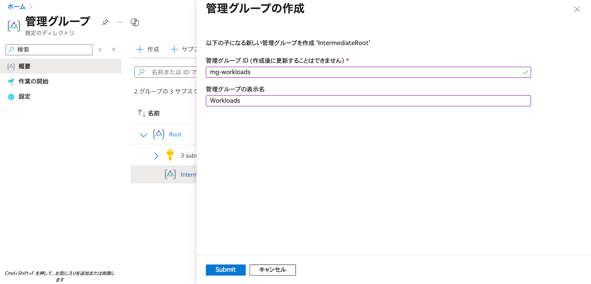Viewport: 591px width, 284px height.
Task: Open the 設定 menu item
Action: [x=61, y=97]
